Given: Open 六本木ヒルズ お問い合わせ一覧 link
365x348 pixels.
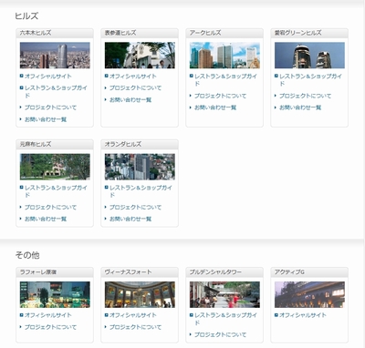Looking at the screenshot, I should (46, 119).
